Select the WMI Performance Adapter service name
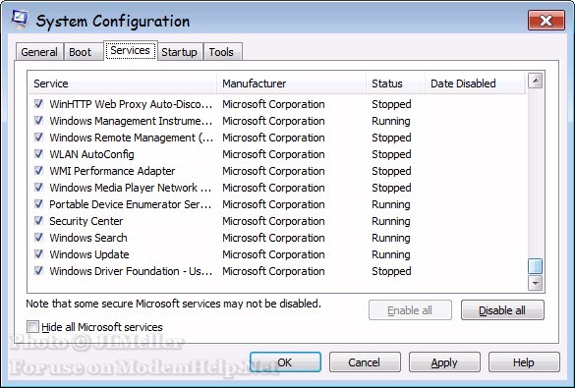 click(112, 171)
